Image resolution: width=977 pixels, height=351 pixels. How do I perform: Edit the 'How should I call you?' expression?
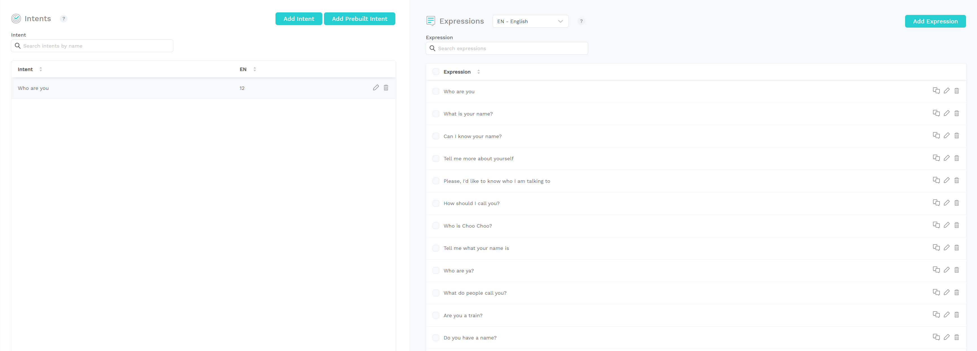tap(946, 203)
